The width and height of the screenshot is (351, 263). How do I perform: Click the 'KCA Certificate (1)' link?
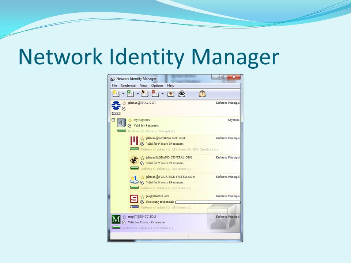(205, 149)
